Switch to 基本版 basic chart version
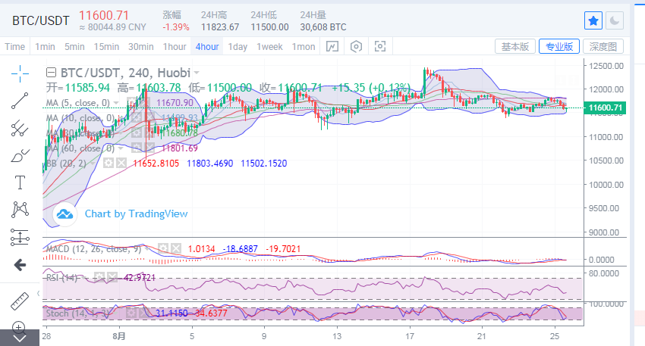The width and height of the screenshot is (645, 346). (515, 46)
